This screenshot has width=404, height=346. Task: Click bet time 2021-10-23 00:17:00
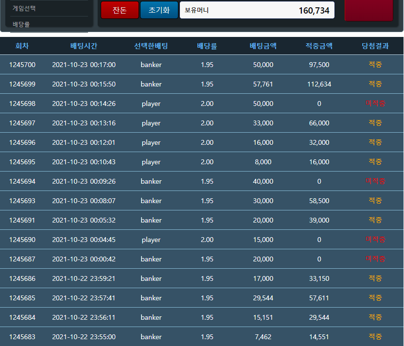click(84, 65)
